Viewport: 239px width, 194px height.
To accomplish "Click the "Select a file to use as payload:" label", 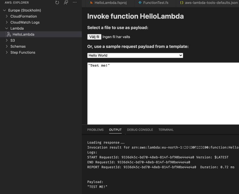I will (x=118, y=28).
